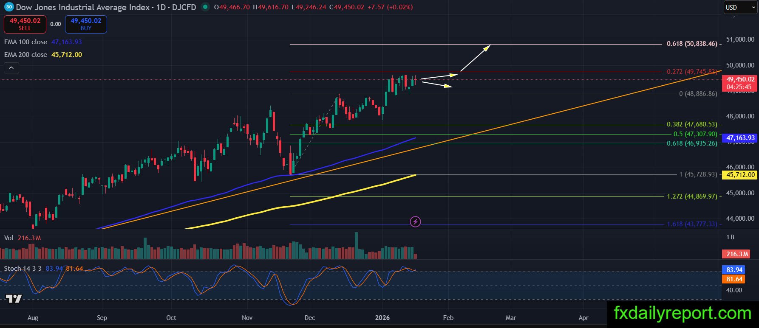Viewport: 759px width, 328px height.
Task: Click the 45,000.00 price axis label
Action: pos(740,193)
